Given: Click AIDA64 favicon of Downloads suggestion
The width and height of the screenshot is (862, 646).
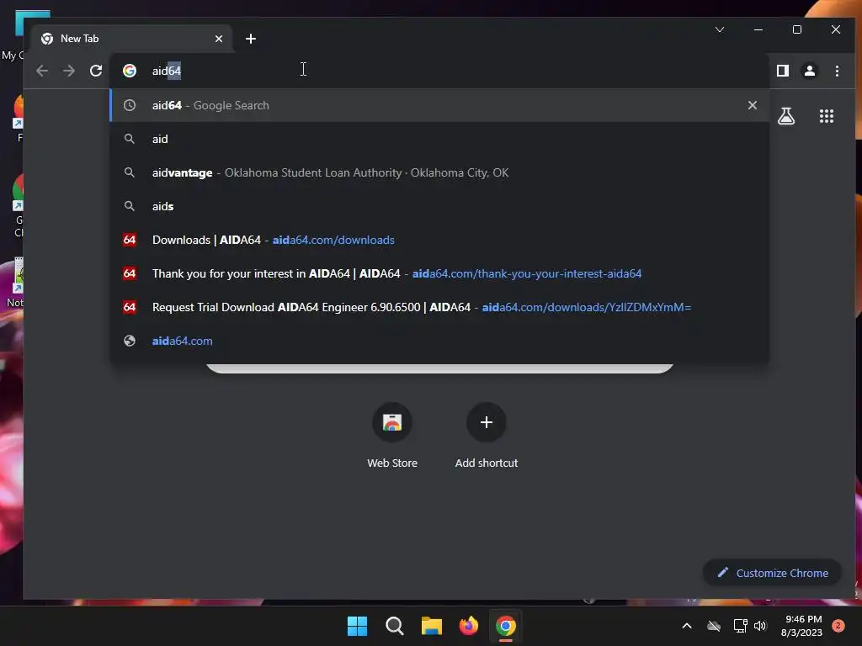Looking at the screenshot, I should [130, 240].
